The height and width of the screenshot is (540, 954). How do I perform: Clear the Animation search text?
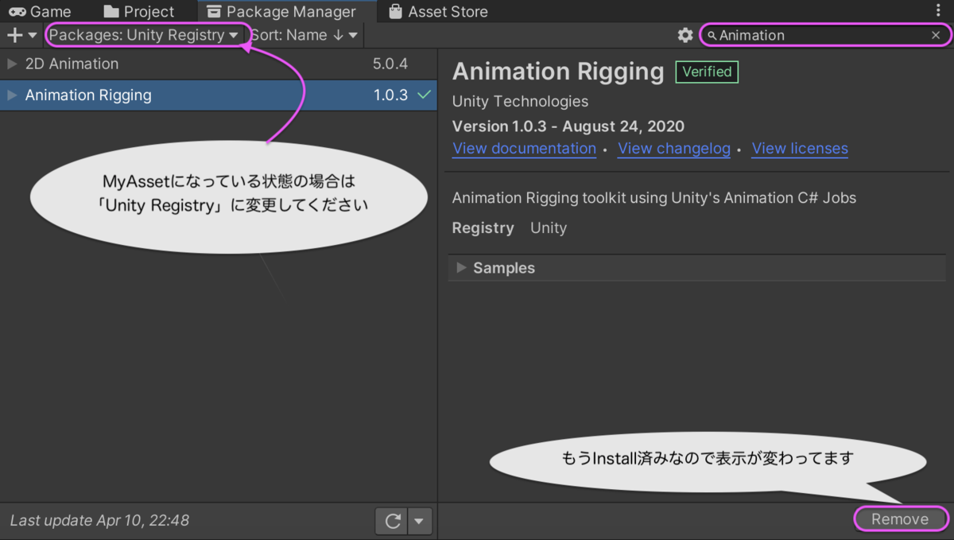click(936, 35)
